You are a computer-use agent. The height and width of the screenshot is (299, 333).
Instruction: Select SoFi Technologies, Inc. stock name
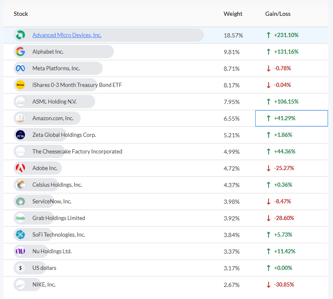[59, 235]
